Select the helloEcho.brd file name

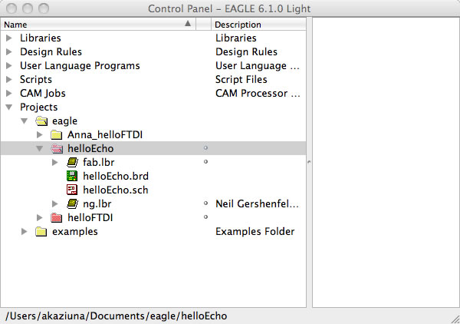(116, 177)
